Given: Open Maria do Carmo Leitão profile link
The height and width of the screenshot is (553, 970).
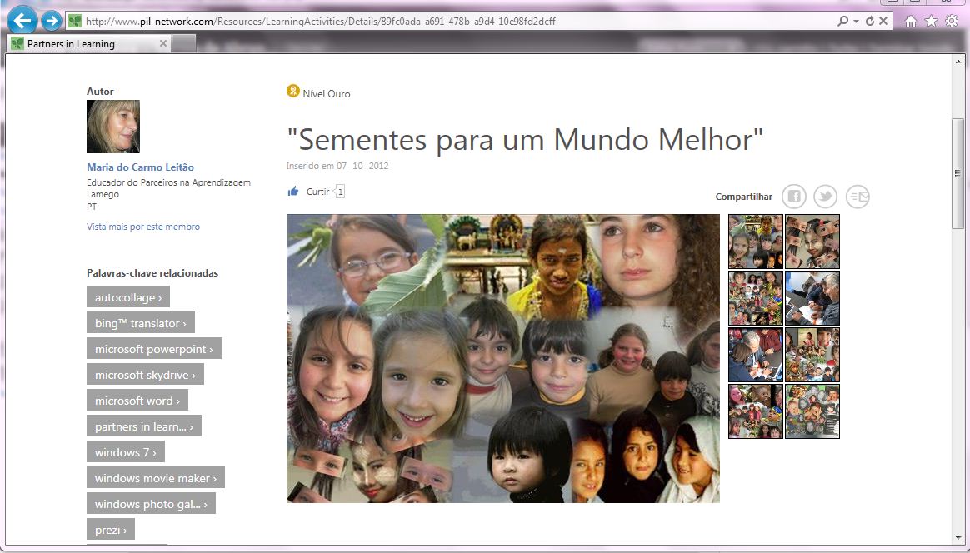Looking at the screenshot, I should point(140,167).
